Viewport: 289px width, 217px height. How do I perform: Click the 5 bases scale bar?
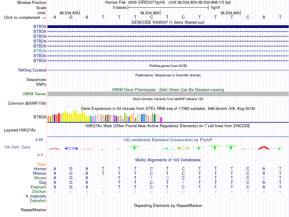pos(168,8)
